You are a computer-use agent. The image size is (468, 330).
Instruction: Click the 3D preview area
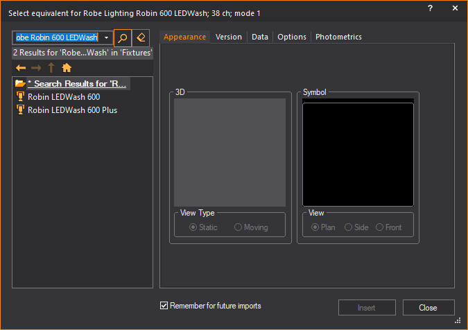click(229, 153)
